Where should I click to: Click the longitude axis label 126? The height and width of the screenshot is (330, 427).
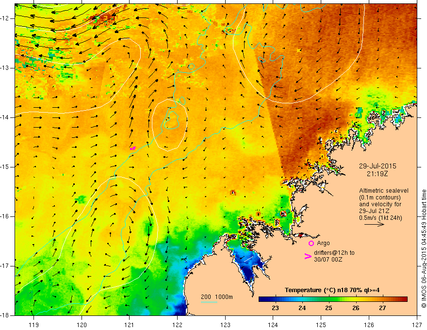pyautogui.click(x=369, y=325)
